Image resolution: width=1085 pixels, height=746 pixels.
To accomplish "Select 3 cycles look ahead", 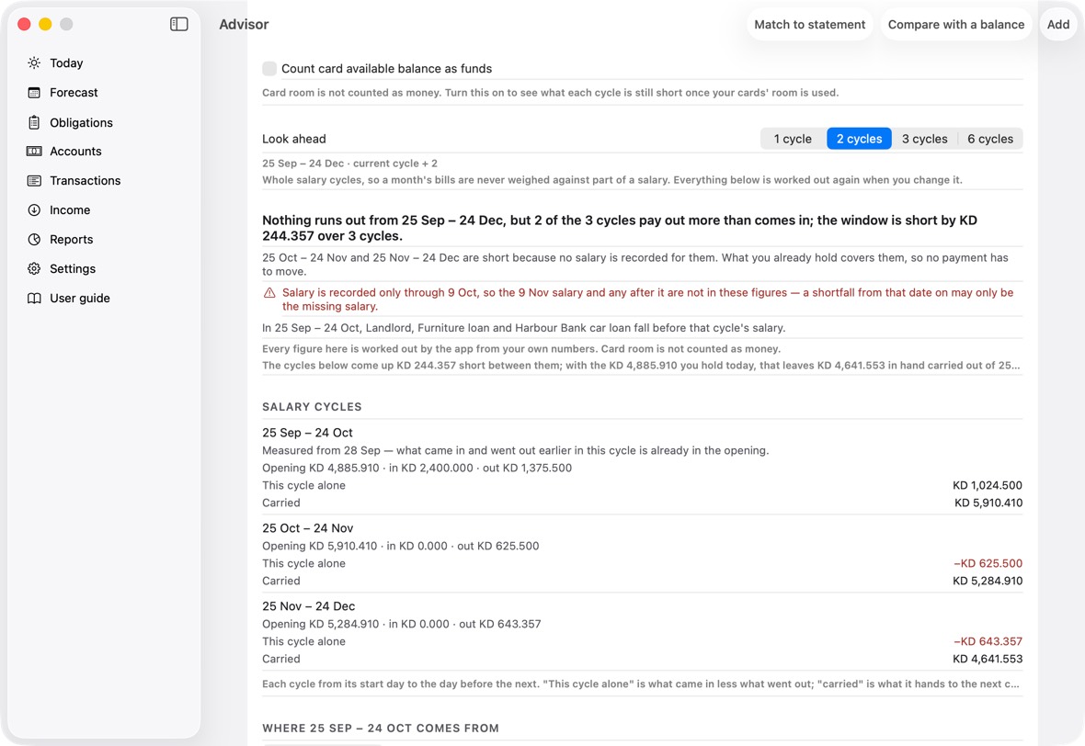I will pyautogui.click(x=924, y=139).
